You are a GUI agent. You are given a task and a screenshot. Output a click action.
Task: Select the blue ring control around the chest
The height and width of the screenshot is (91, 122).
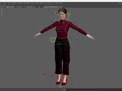point(62,32)
